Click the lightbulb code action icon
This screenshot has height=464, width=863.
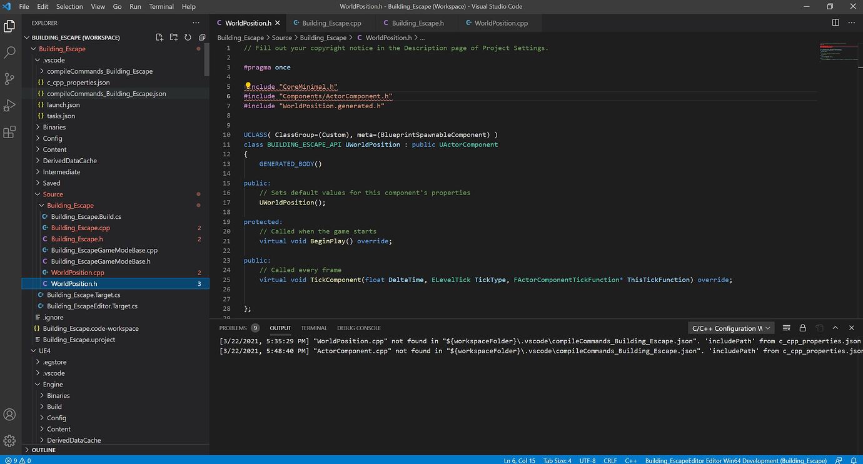[248, 86]
